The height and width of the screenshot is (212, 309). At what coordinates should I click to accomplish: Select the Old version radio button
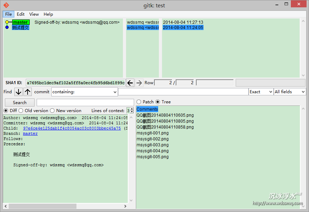click(x=21, y=111)
